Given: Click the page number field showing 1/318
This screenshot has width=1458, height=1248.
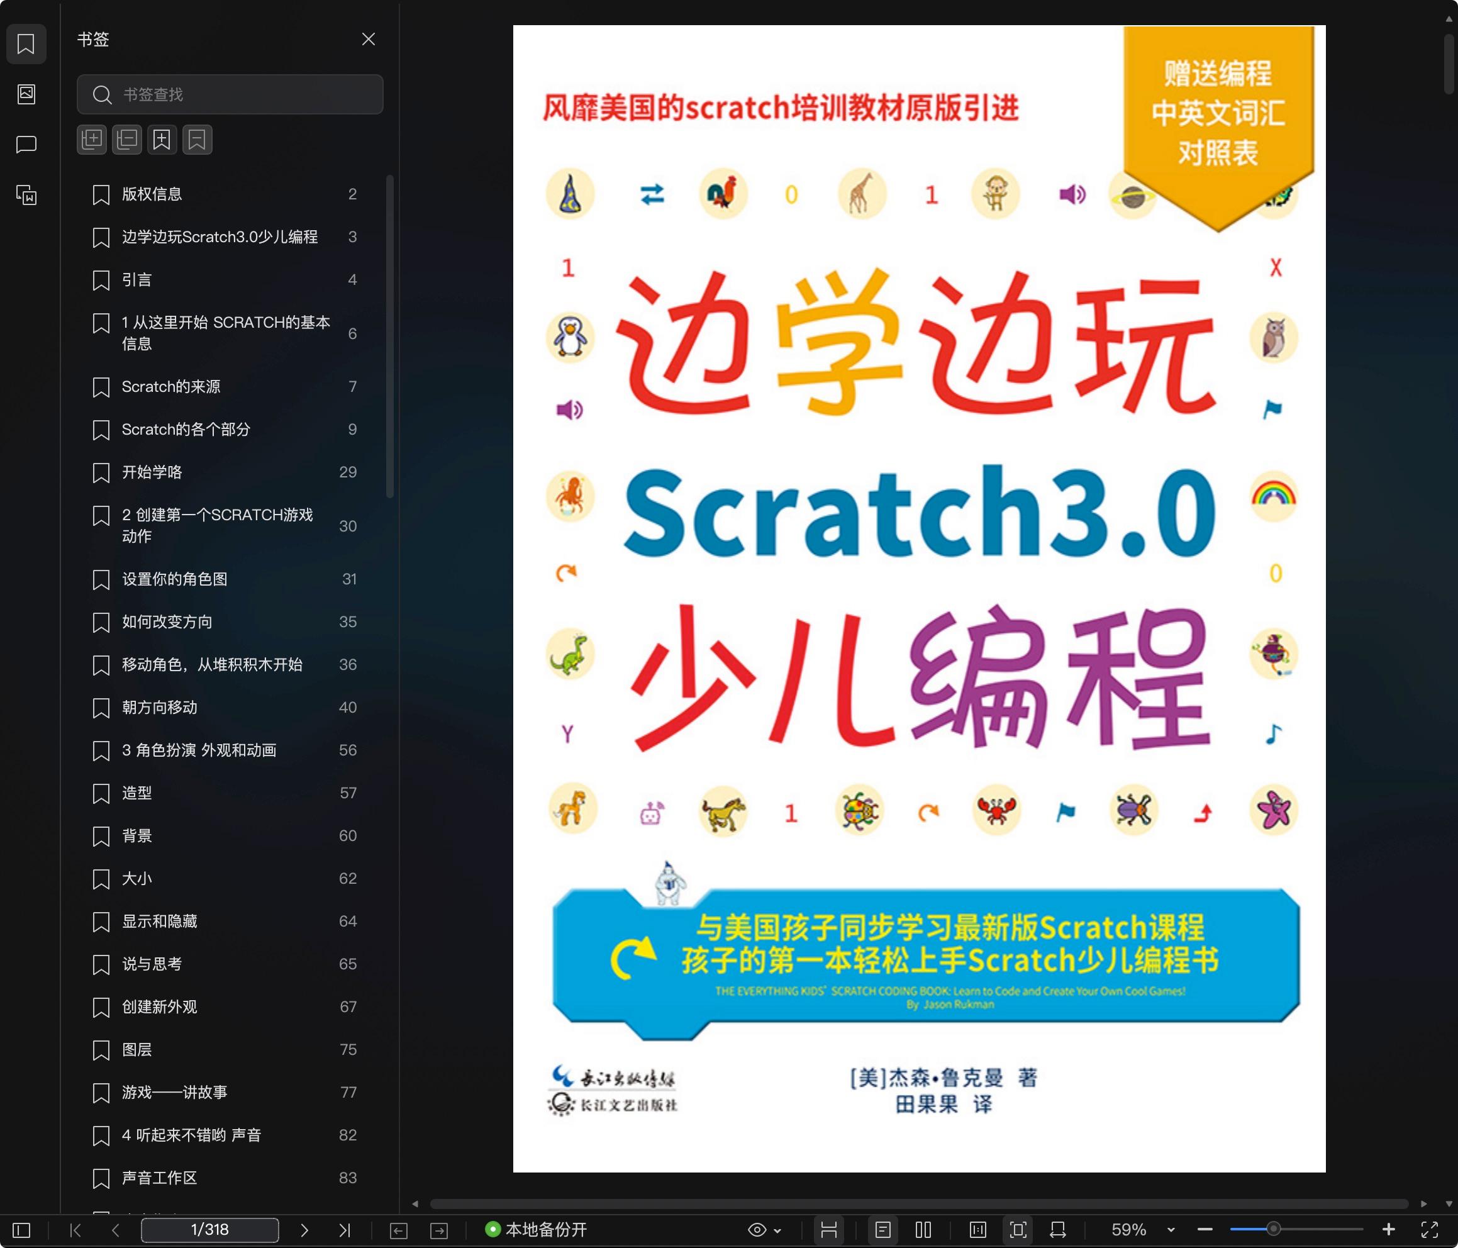Looking at the screenshot, I should (x=209, y=1230).
